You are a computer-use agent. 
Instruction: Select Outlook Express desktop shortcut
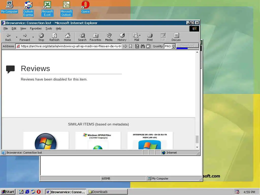pyautogui.click(x=28, y=9)
